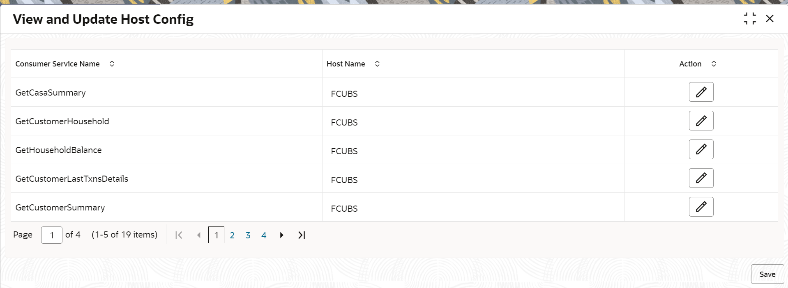Go to the next page arrow
Viewport: 788px width, 288px height.
281,235
